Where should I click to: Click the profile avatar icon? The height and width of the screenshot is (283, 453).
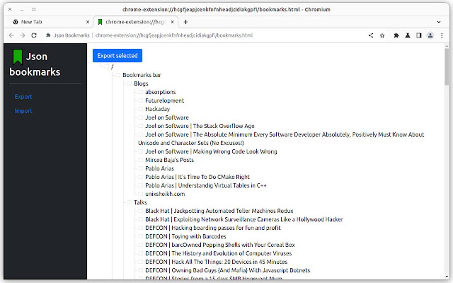[430, 35]
